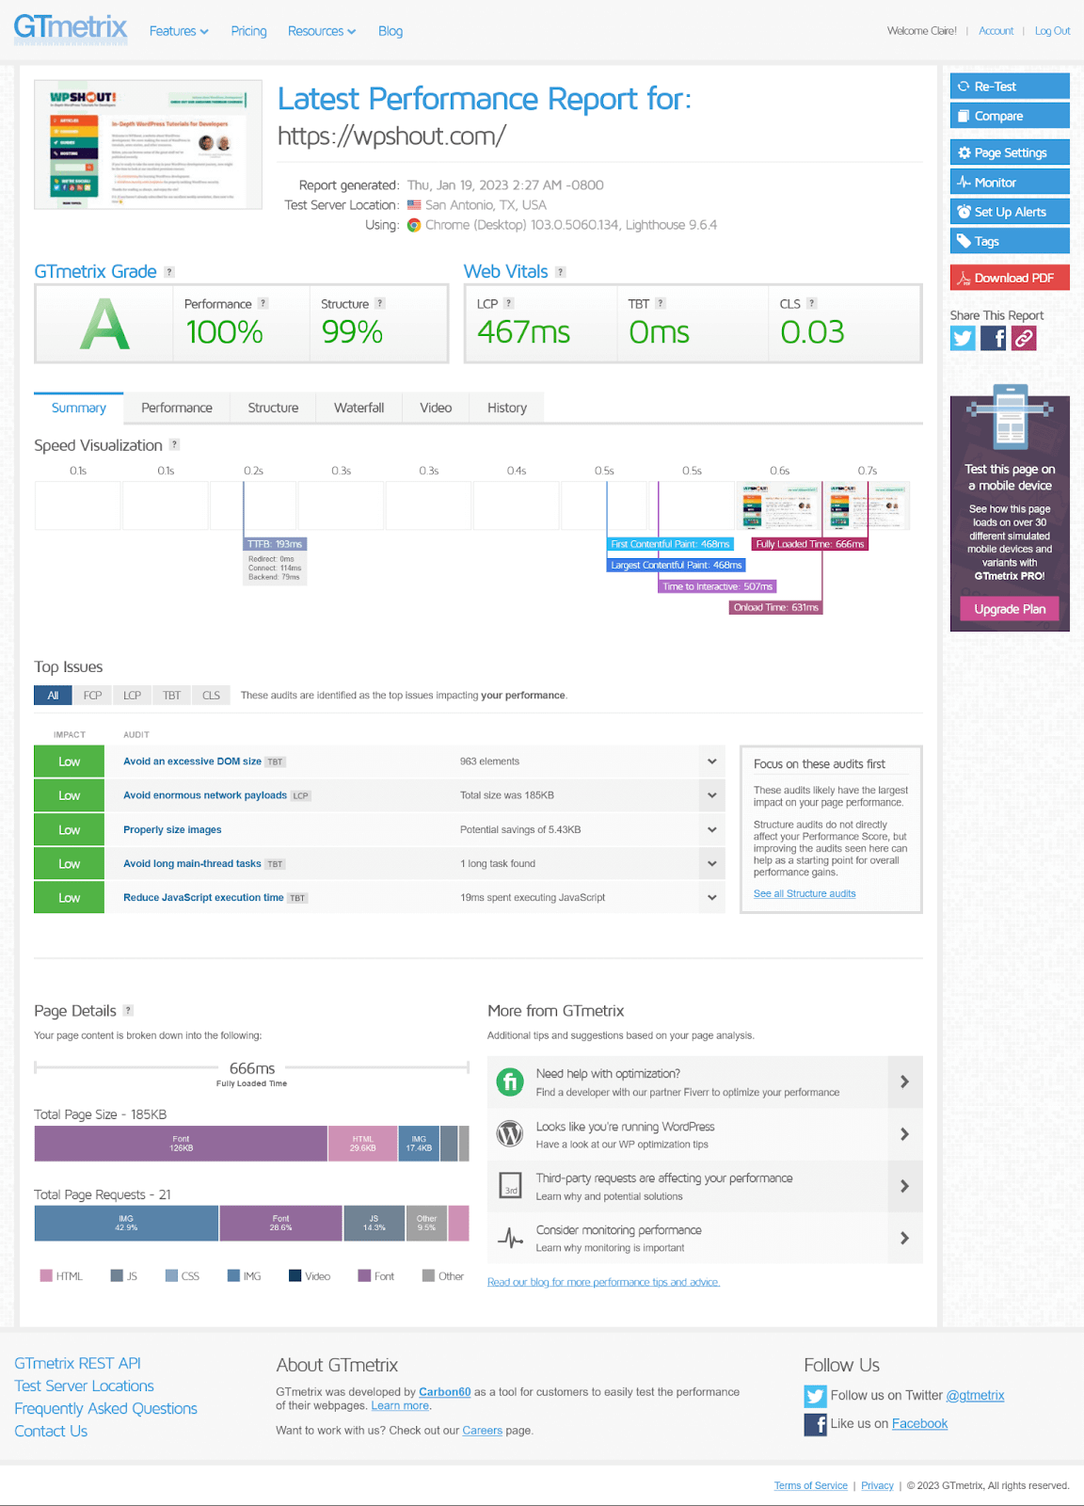
Task: Click the Upgrade Plan button
Action: pyautogui.click(x=1010, y=609)
